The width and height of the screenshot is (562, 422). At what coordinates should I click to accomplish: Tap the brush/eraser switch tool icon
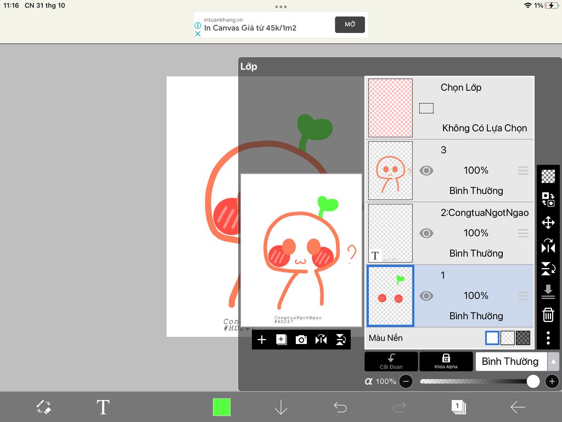click(44, 407)
